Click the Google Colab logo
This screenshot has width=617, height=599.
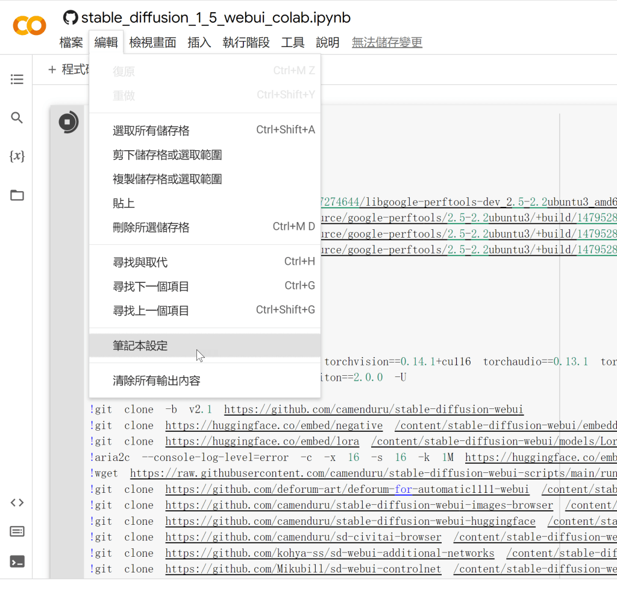(x=29, y=25)
